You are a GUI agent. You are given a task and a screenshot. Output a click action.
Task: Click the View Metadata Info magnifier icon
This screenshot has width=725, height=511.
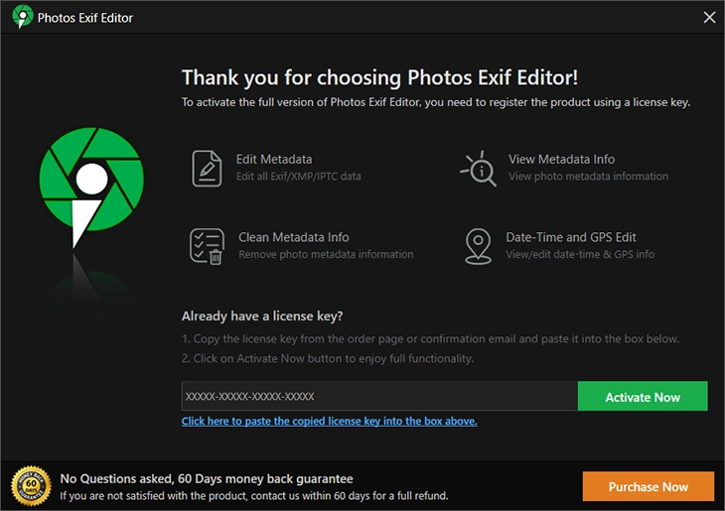pos(479,168)
